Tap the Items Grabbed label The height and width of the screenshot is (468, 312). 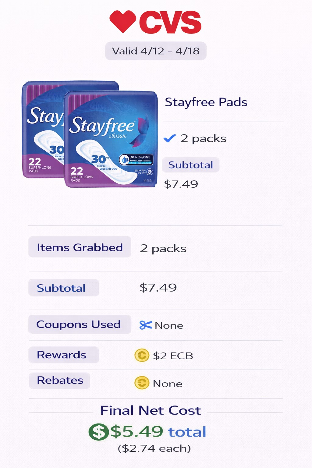80,247
